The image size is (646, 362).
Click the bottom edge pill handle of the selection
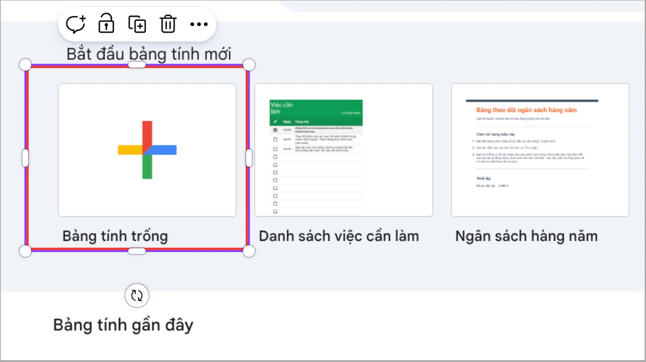click(137, 251)
